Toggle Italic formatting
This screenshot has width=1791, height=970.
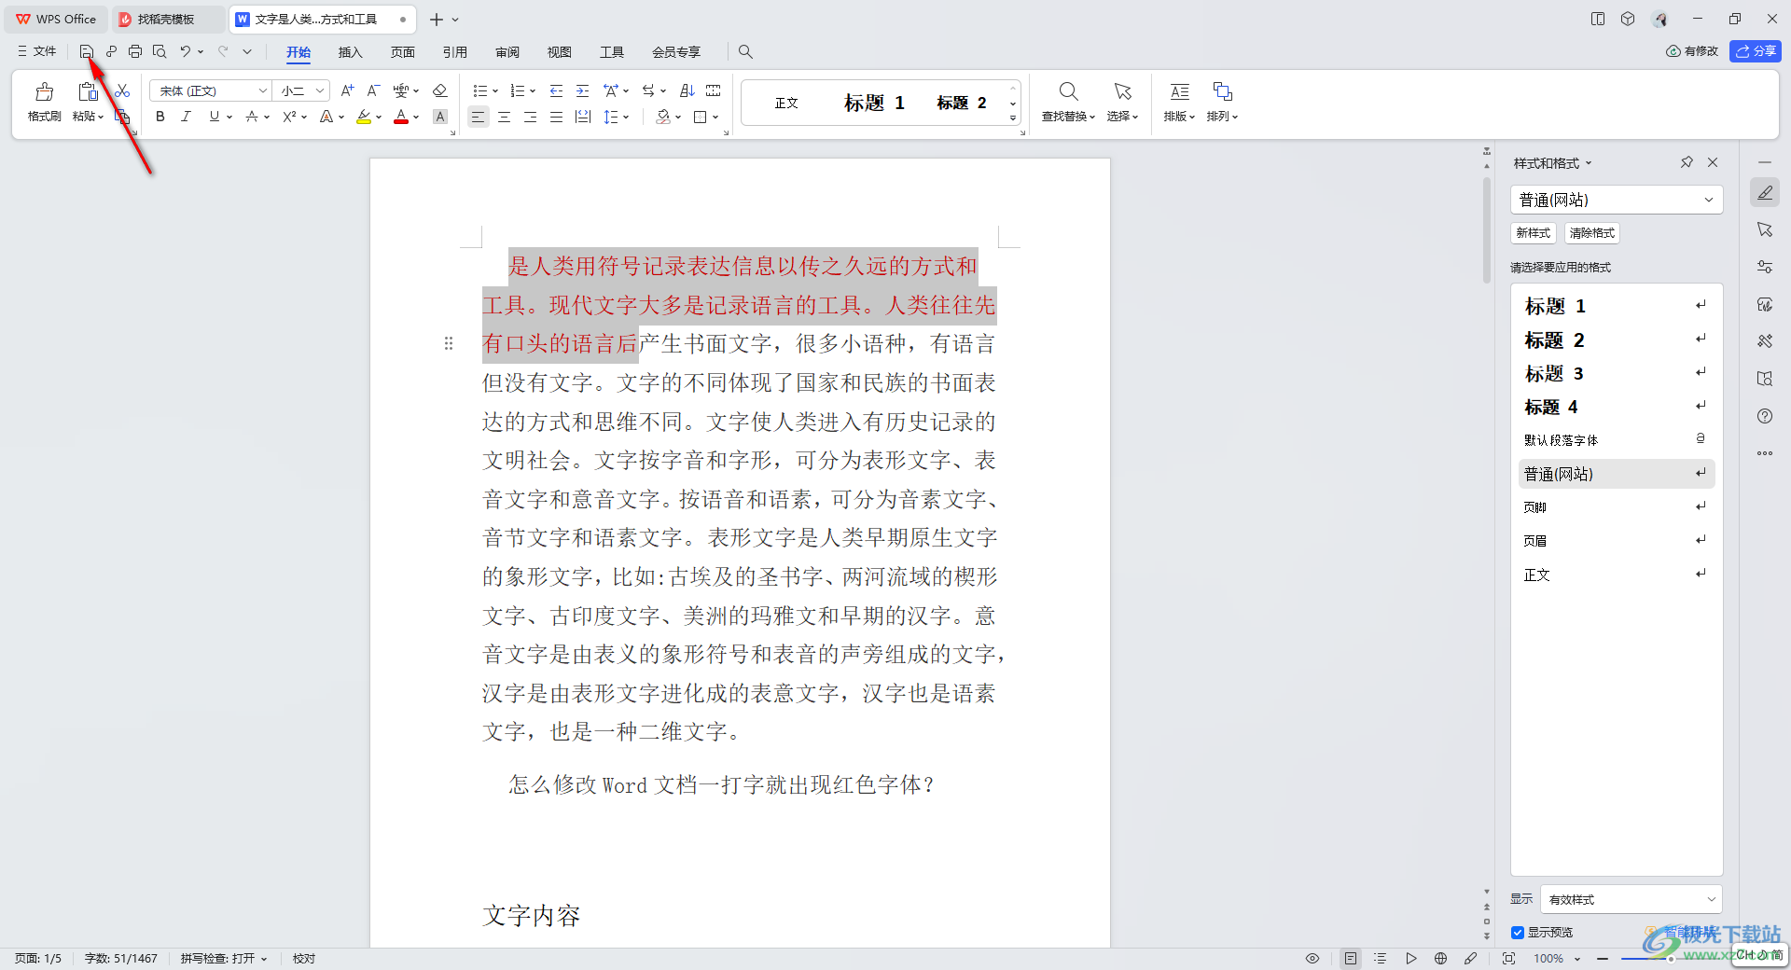tap(186, 117)
